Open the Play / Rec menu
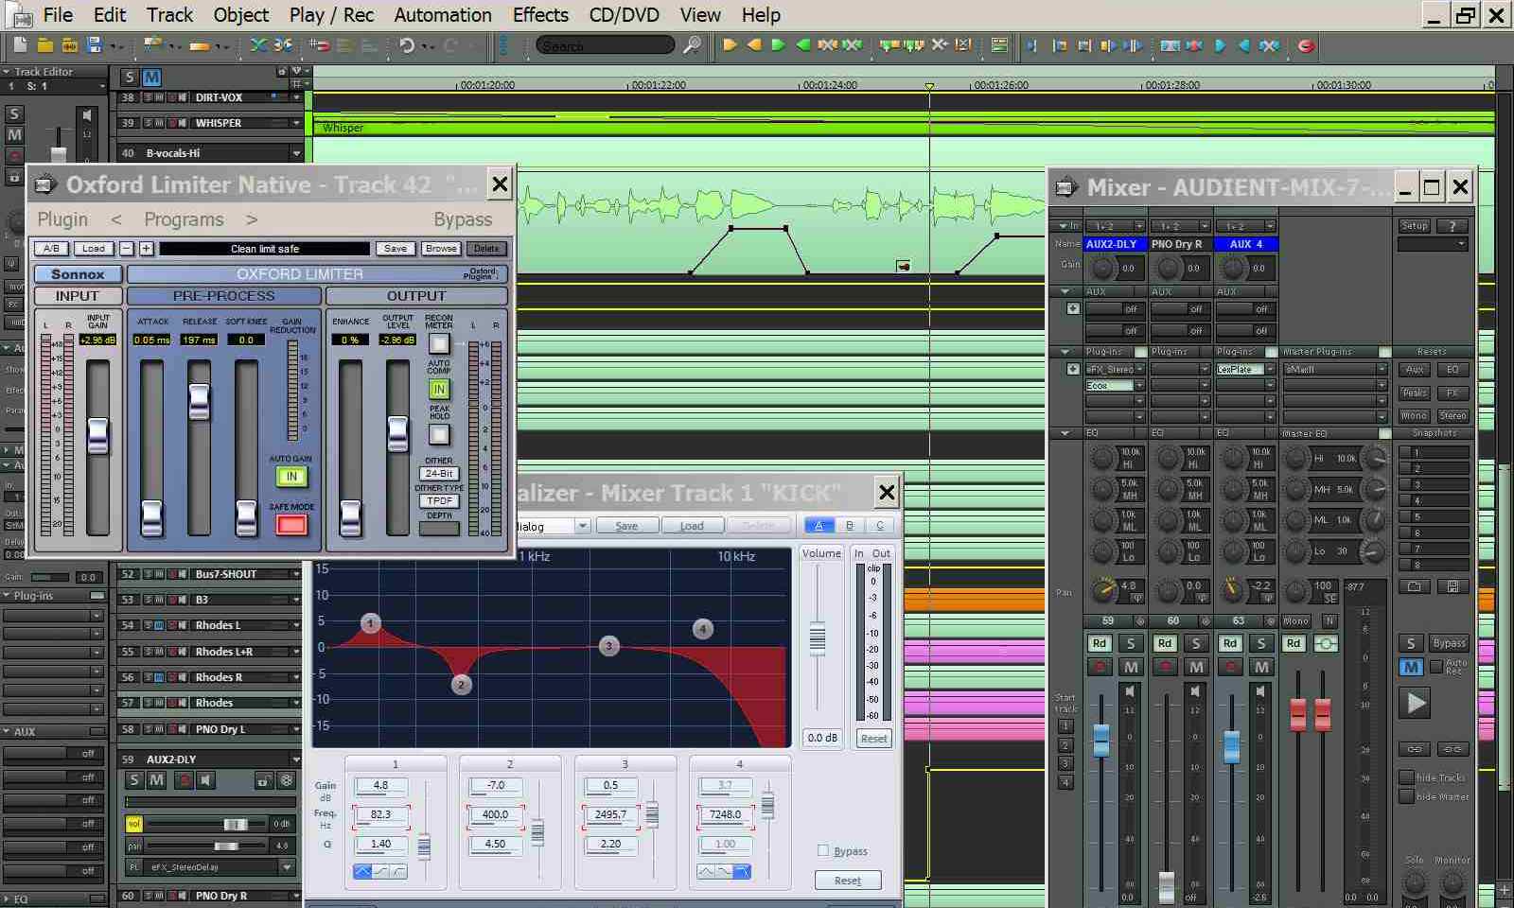This screenshot has width=1514, height=908. (331, 14)
